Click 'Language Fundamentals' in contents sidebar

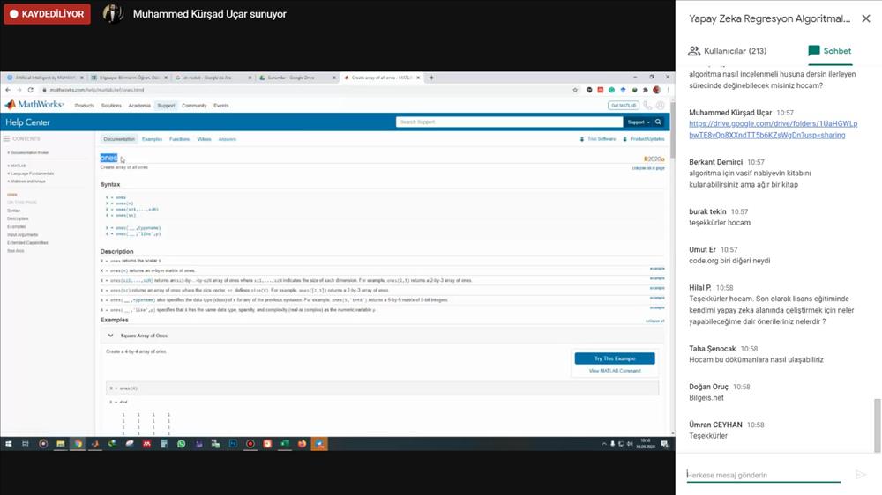tap(32, 174)
